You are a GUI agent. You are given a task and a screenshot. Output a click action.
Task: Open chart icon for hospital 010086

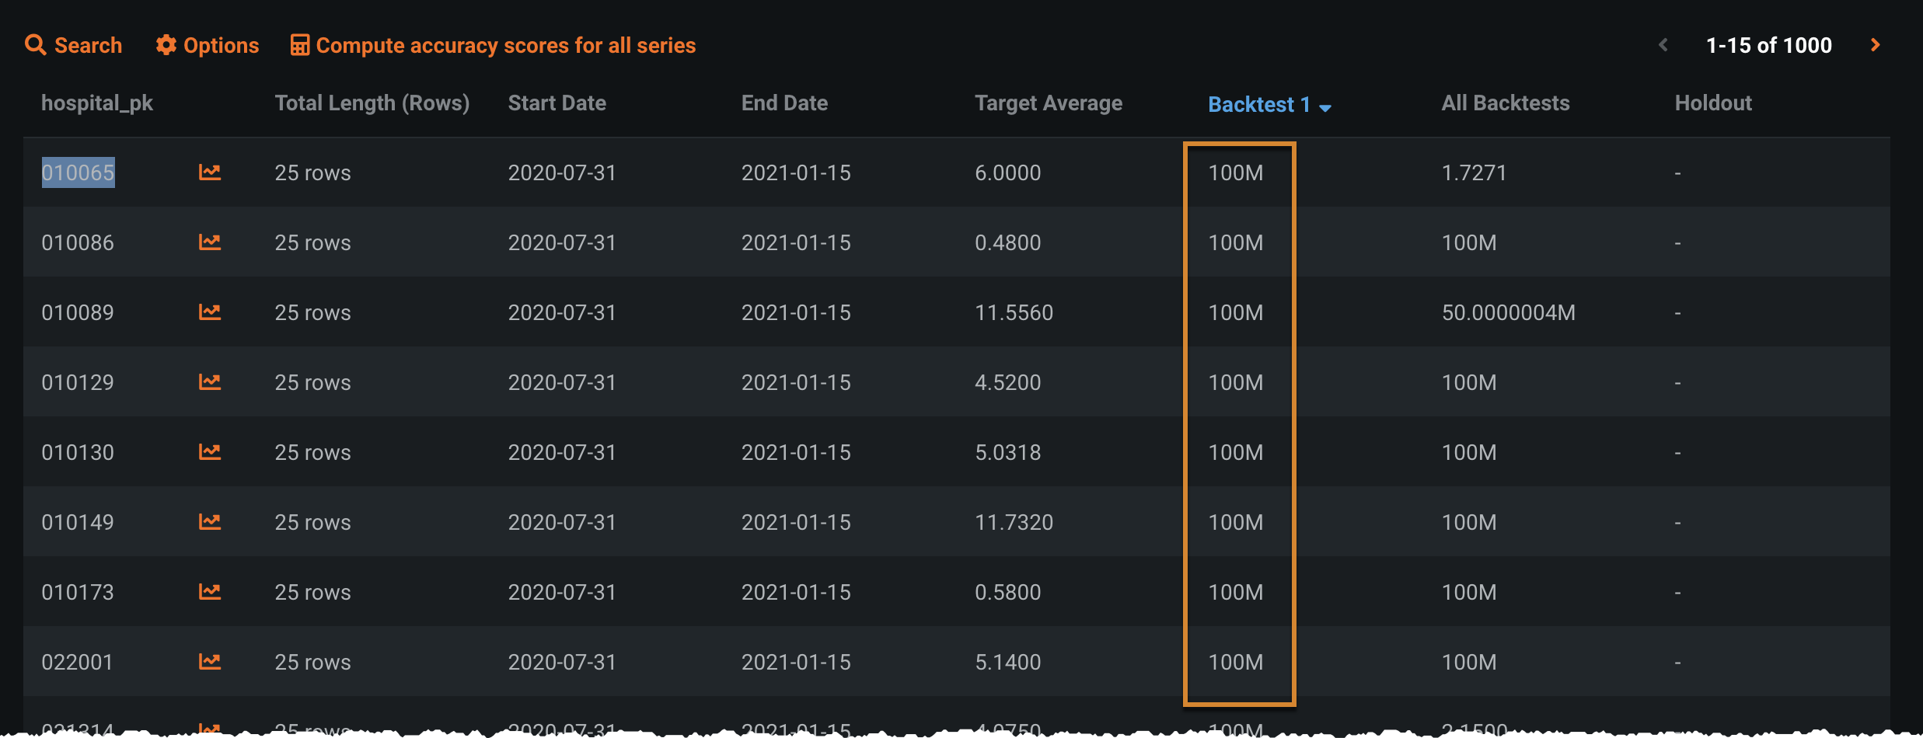[x=209, y=242]
